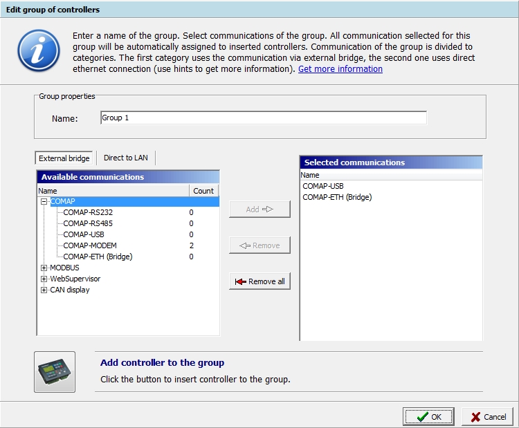Select COMAP-ETH (Bridge) in available communications tree
Image resolution: width=519 pixels, height=428 pixels.
[x=98, y=257]
